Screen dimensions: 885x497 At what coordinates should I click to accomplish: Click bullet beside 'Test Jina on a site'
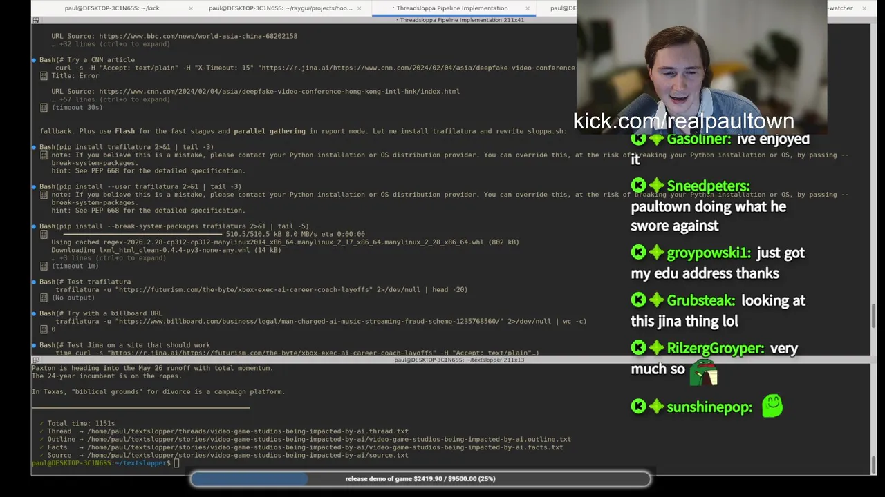coord(34,345)
